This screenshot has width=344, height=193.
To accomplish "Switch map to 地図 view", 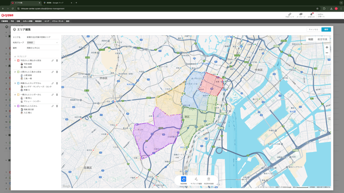I will tap(311, 39).
